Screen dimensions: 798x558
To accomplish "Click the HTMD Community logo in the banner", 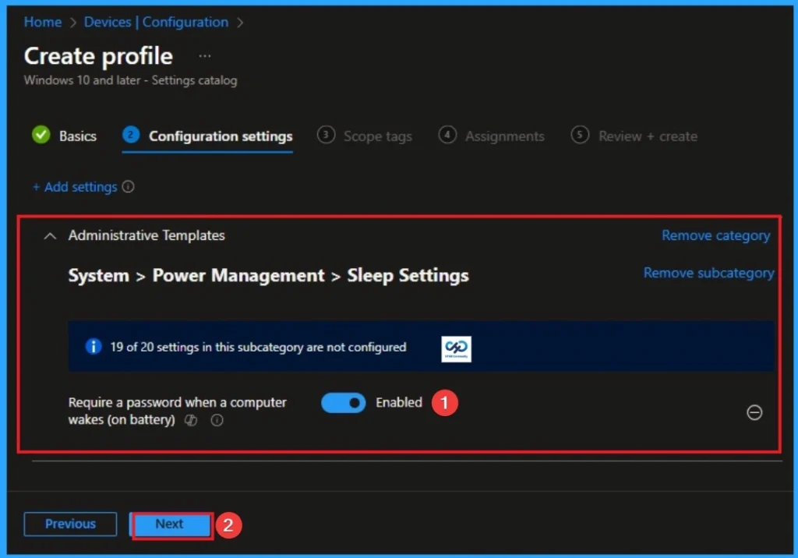I will click(x=456, y=348).
